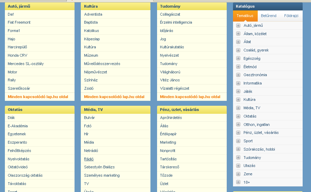The image size is (311, 192).
Task: Open the Nonprofit link
Action: 168,151
